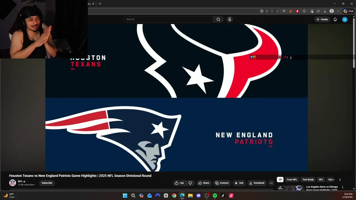Open Windows taskbar search
Screen dimensions: 356x200
click(x=133, y=196)
